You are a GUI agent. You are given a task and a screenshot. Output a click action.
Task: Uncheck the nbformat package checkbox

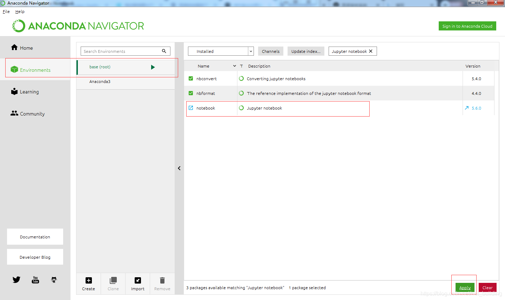click(191, 93)
